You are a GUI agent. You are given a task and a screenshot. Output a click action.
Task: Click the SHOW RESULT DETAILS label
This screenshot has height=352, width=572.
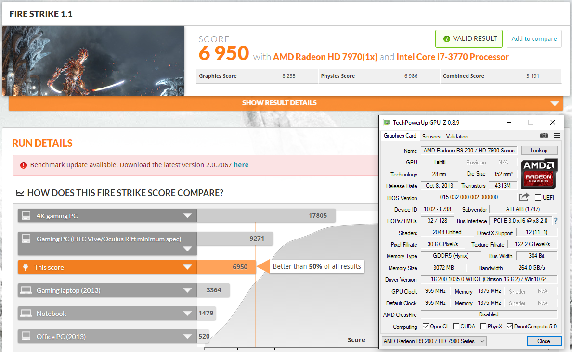pos(279,103)
